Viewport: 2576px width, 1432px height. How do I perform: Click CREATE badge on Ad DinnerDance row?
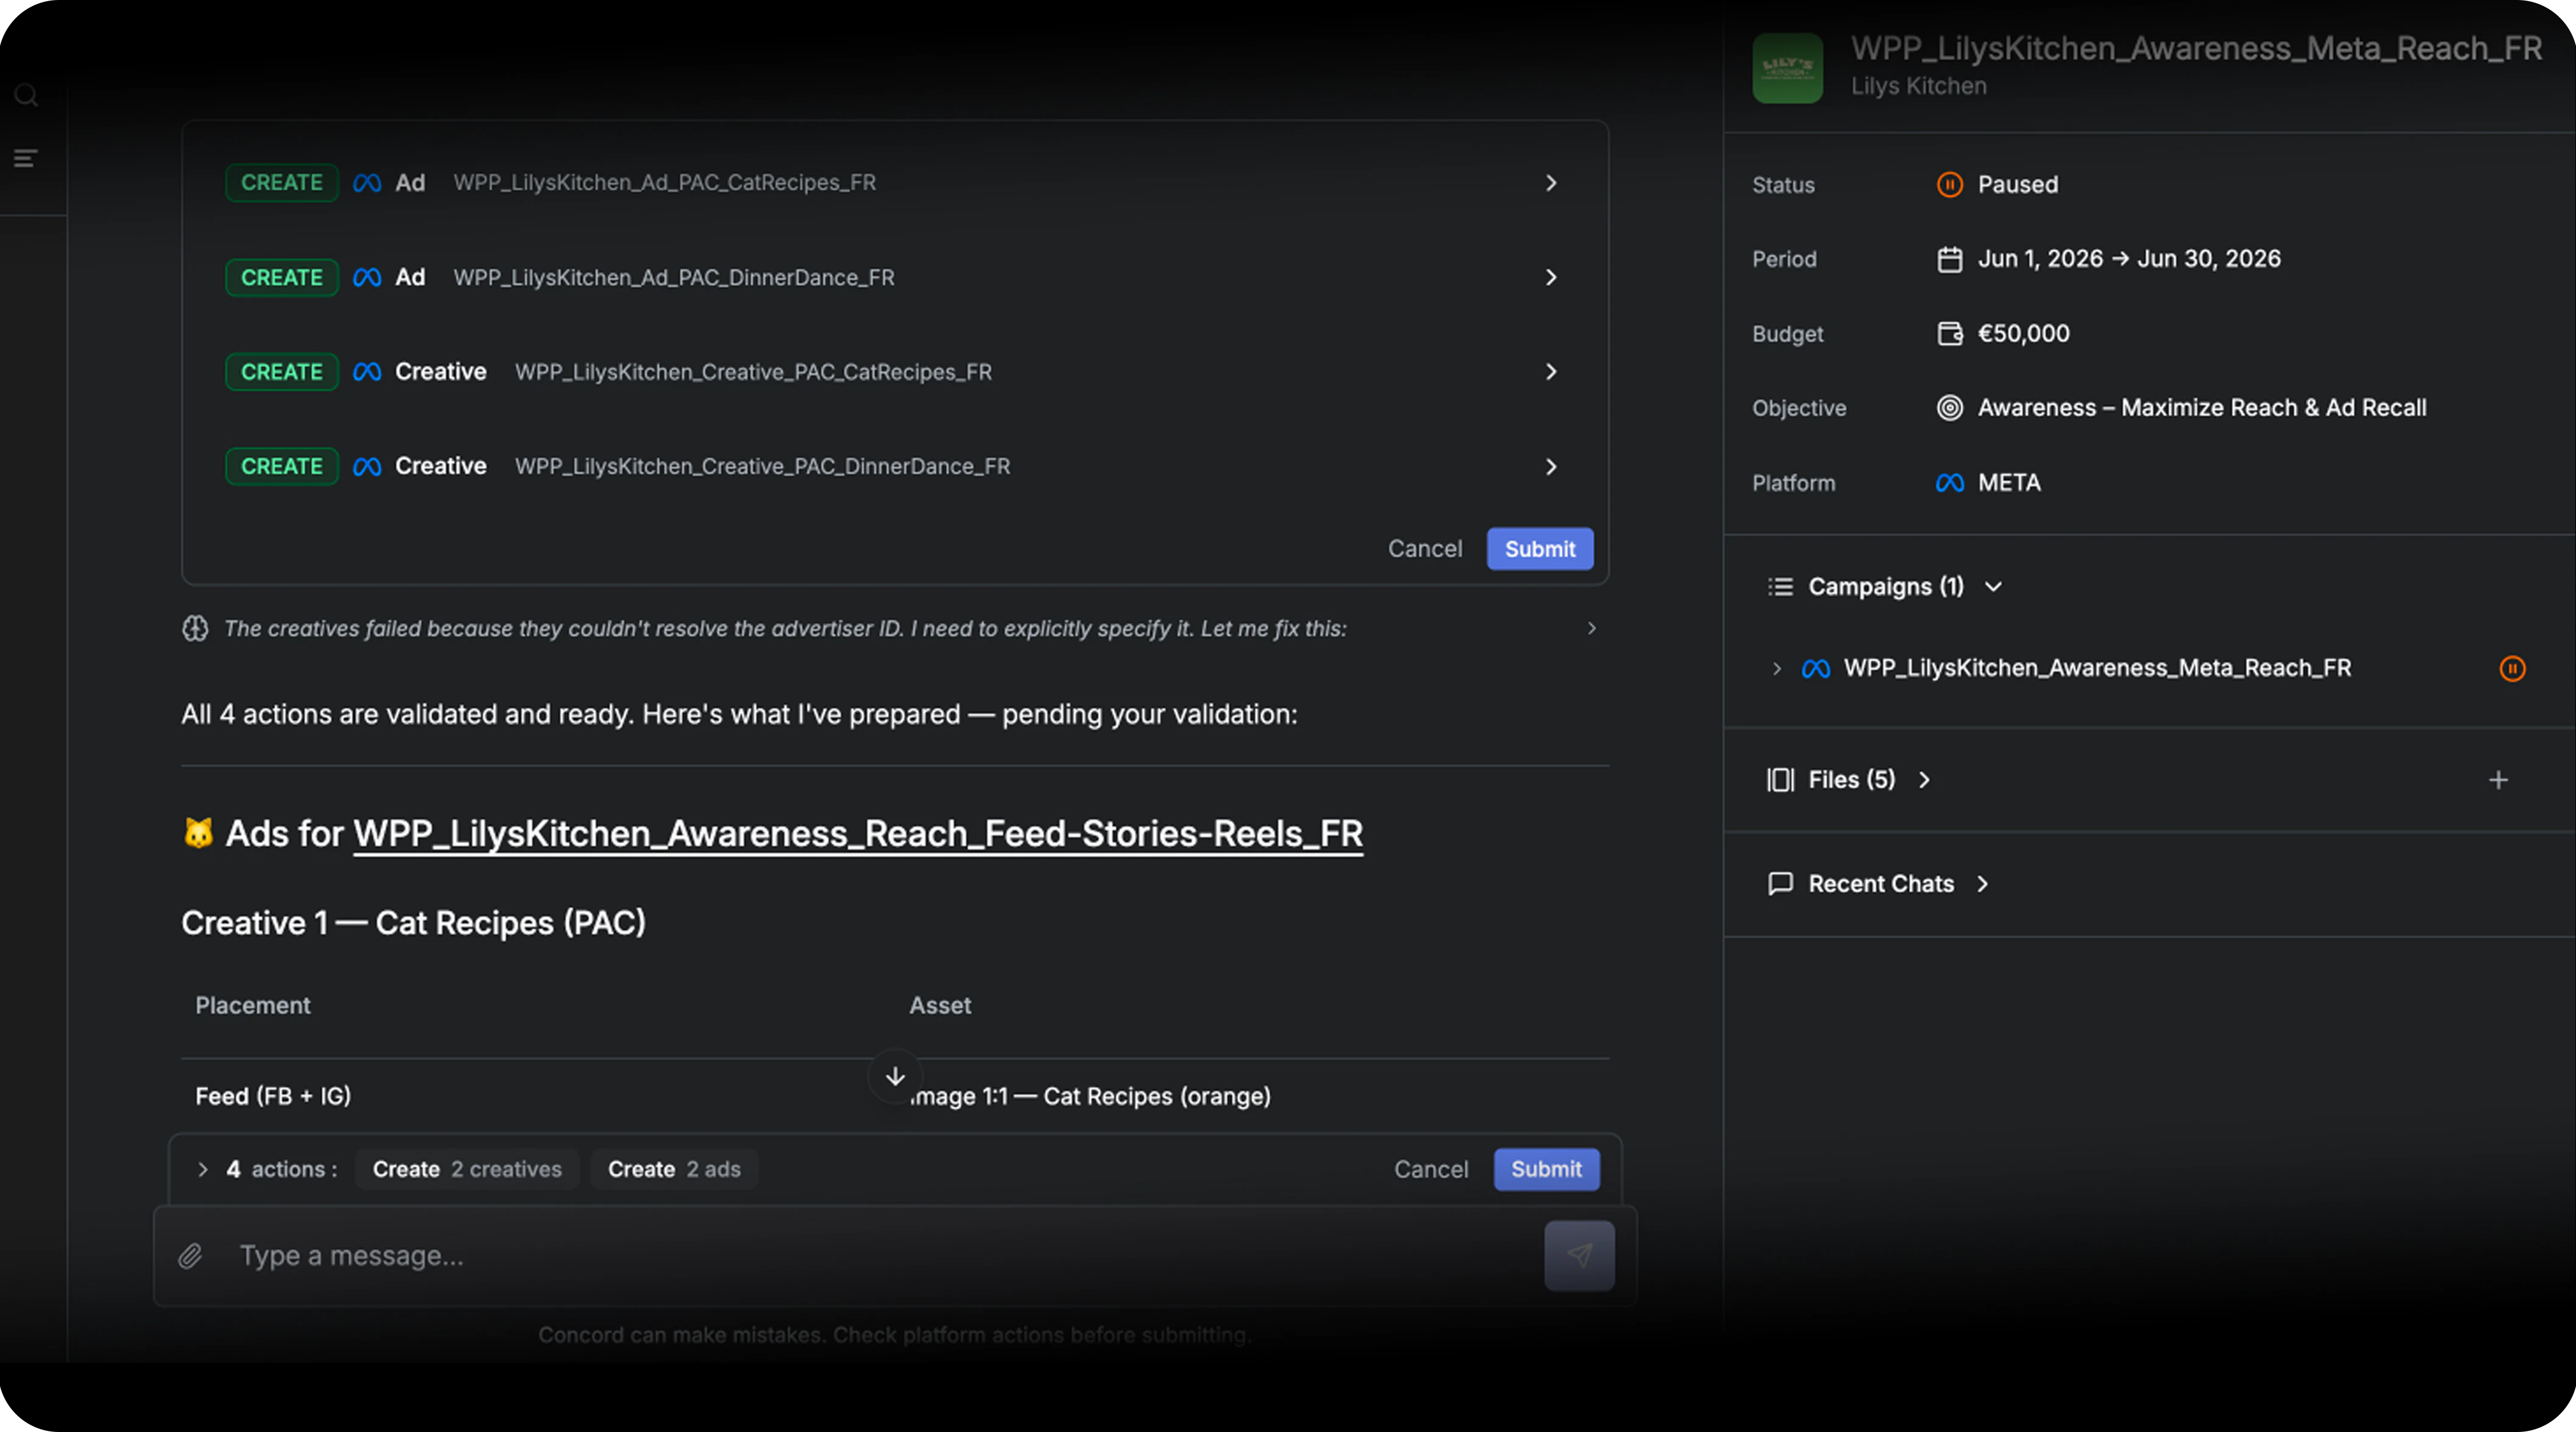282,278
